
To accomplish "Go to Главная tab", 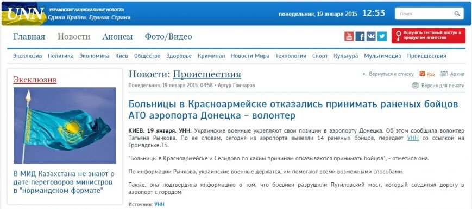I will tap(29, 37).
